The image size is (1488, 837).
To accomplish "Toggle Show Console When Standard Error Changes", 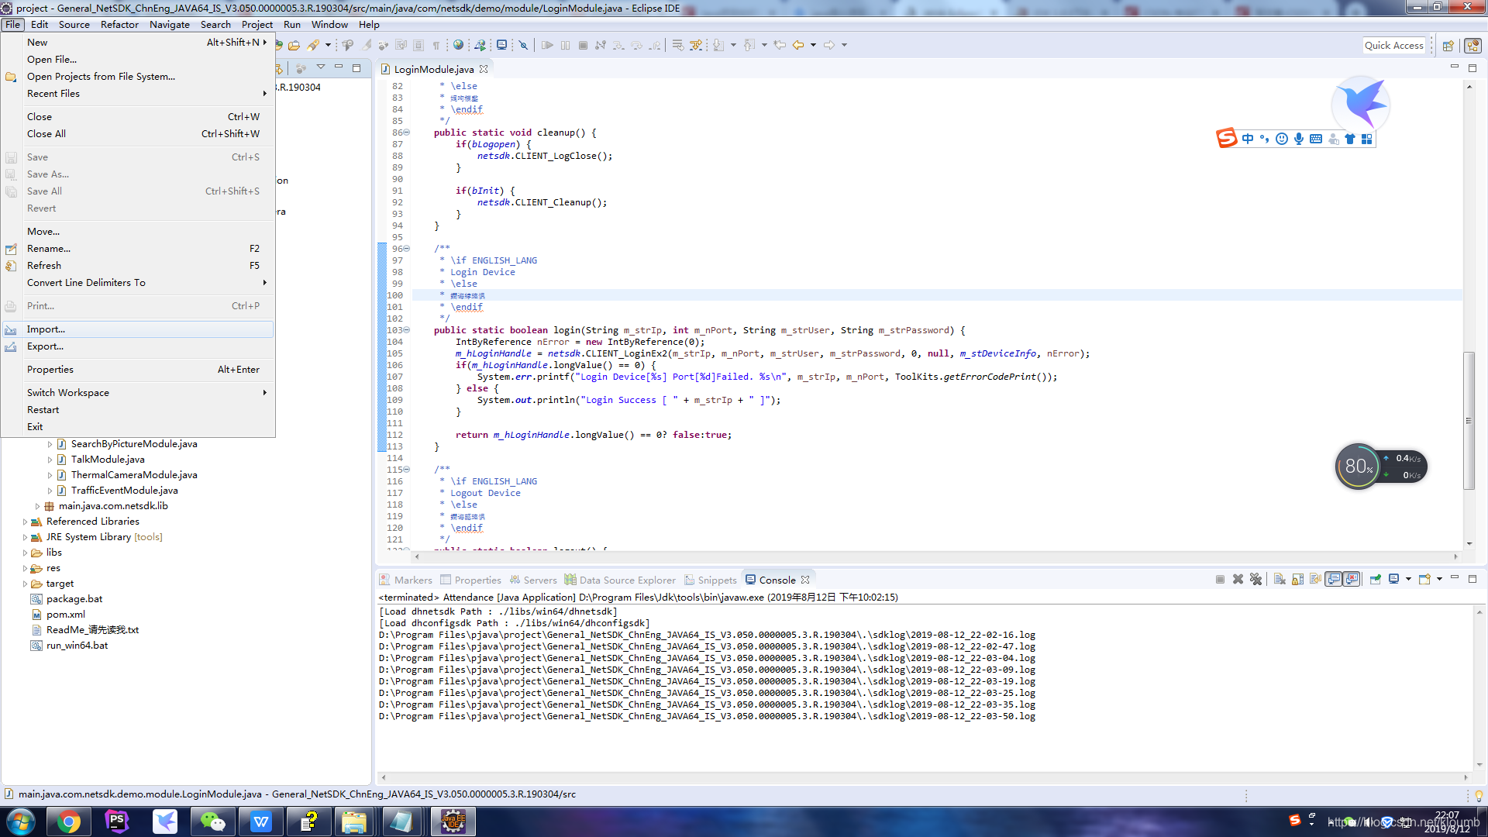I will pos(1352,579).
